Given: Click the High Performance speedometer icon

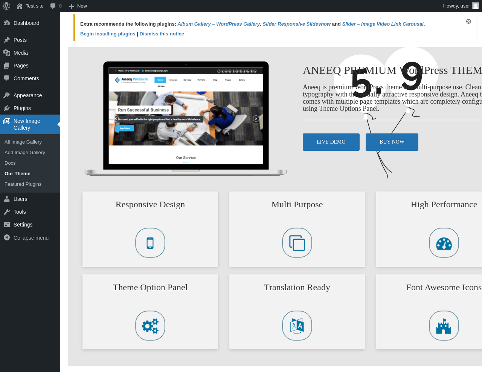Looking at the screenshot, I should click(x=444, y=243).
